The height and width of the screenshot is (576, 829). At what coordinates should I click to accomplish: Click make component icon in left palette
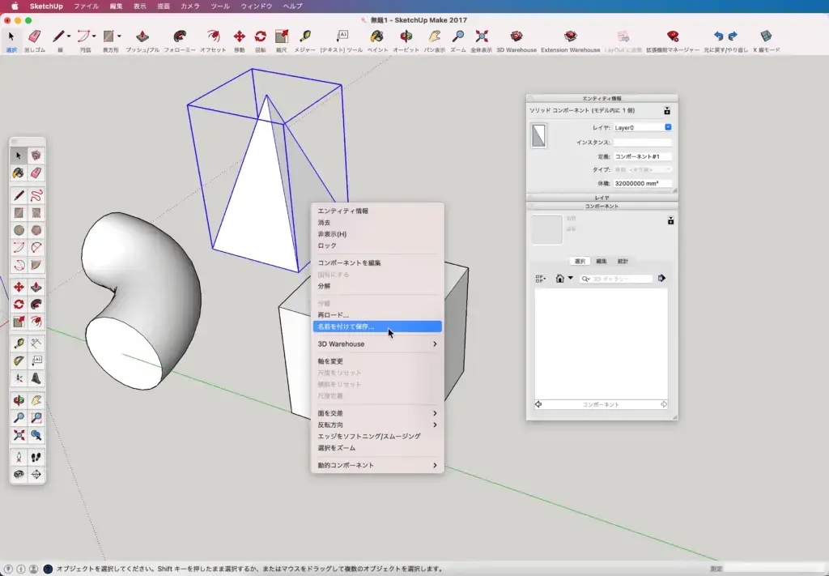36,156
